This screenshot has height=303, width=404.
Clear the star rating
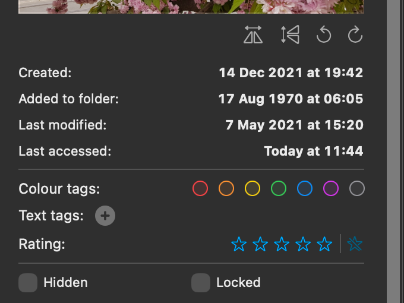(355, 244)
